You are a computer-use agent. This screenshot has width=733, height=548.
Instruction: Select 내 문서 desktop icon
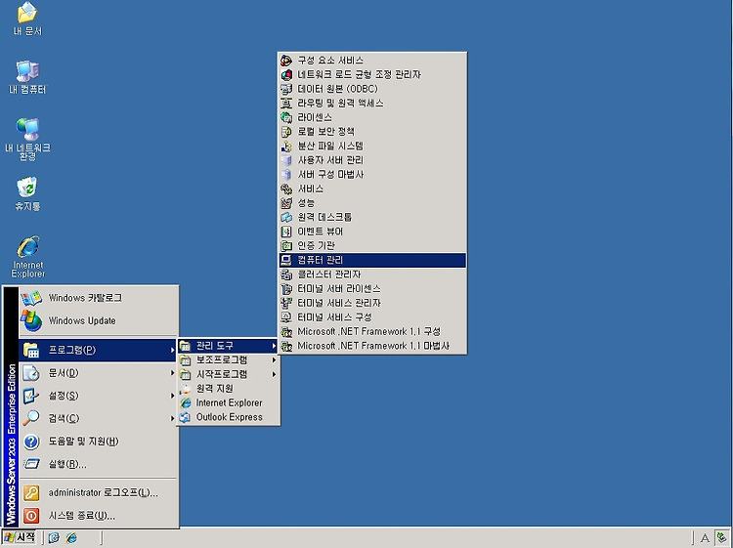coord(27,20)
